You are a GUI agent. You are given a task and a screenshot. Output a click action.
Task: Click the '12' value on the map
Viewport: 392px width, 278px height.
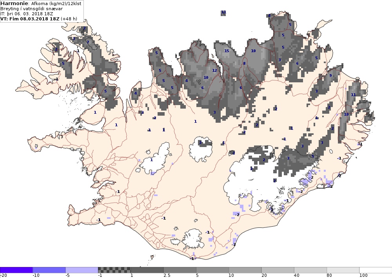click(x=214, y=70)
